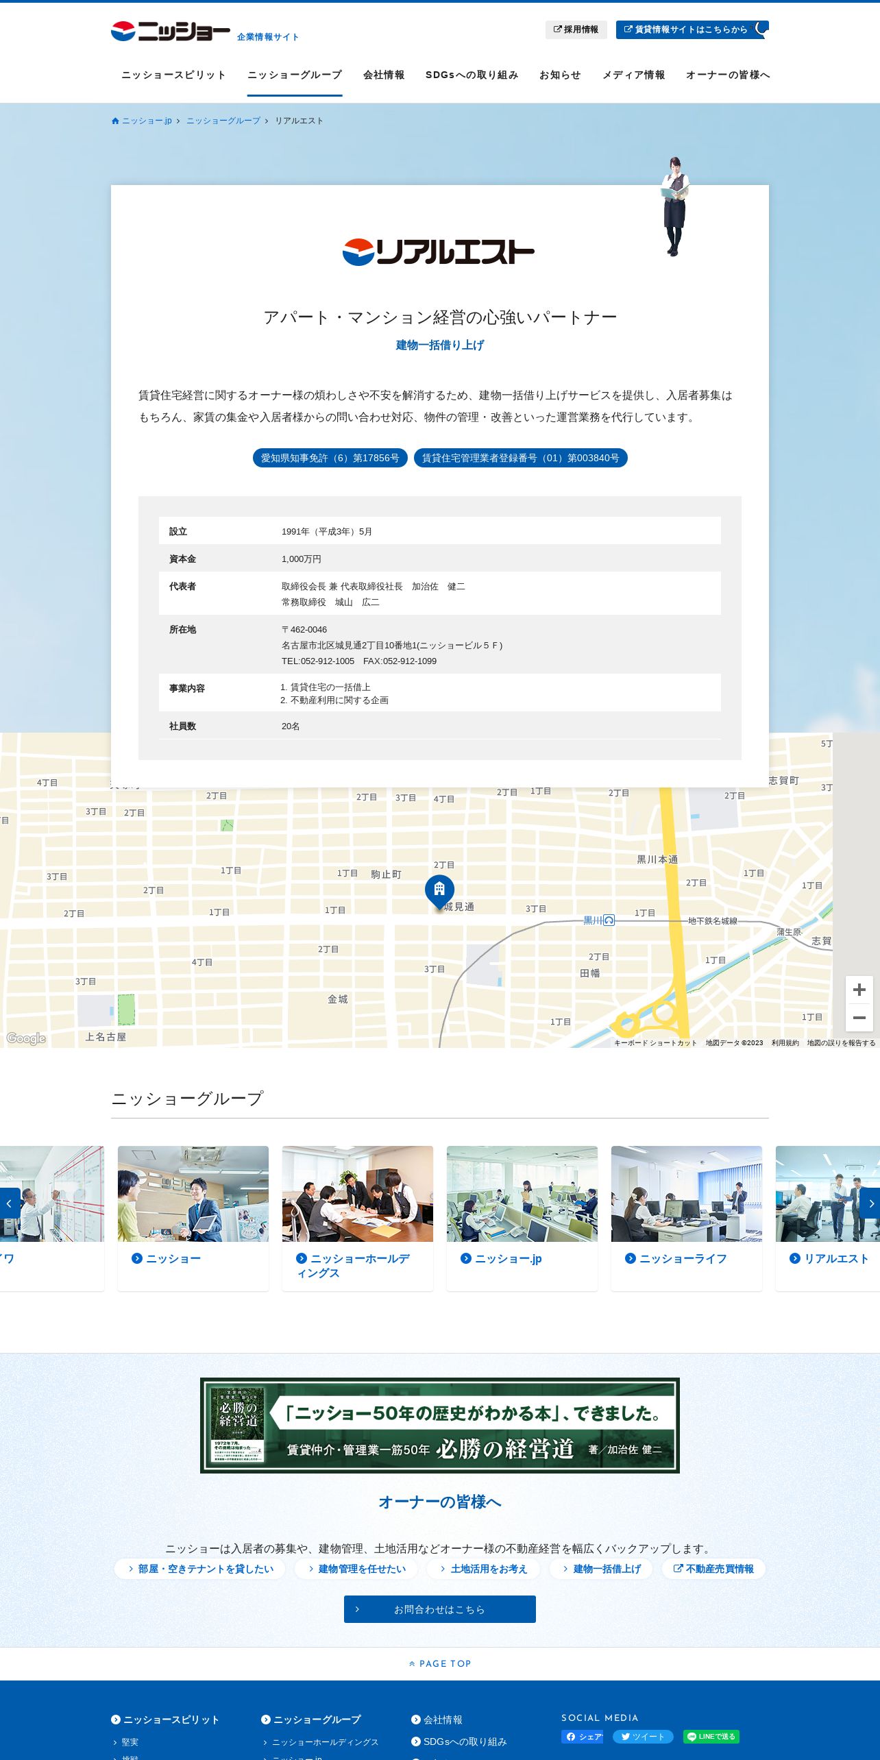
Task: Open the ニッショースピリット menu in top navigation
Action: [x=173, y=75]
